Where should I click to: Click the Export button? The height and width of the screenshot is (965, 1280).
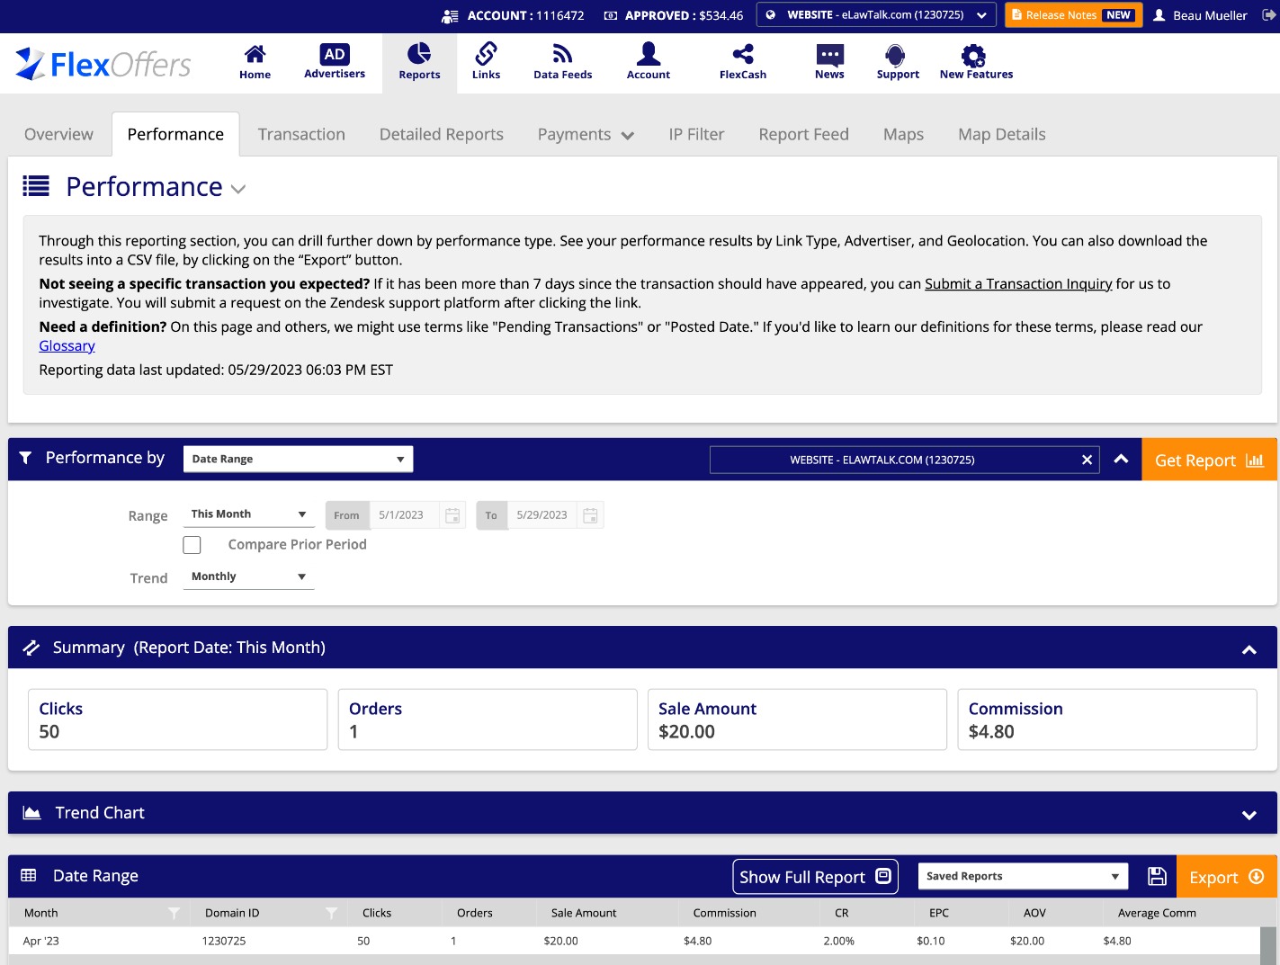click(x=1226, y=877)
